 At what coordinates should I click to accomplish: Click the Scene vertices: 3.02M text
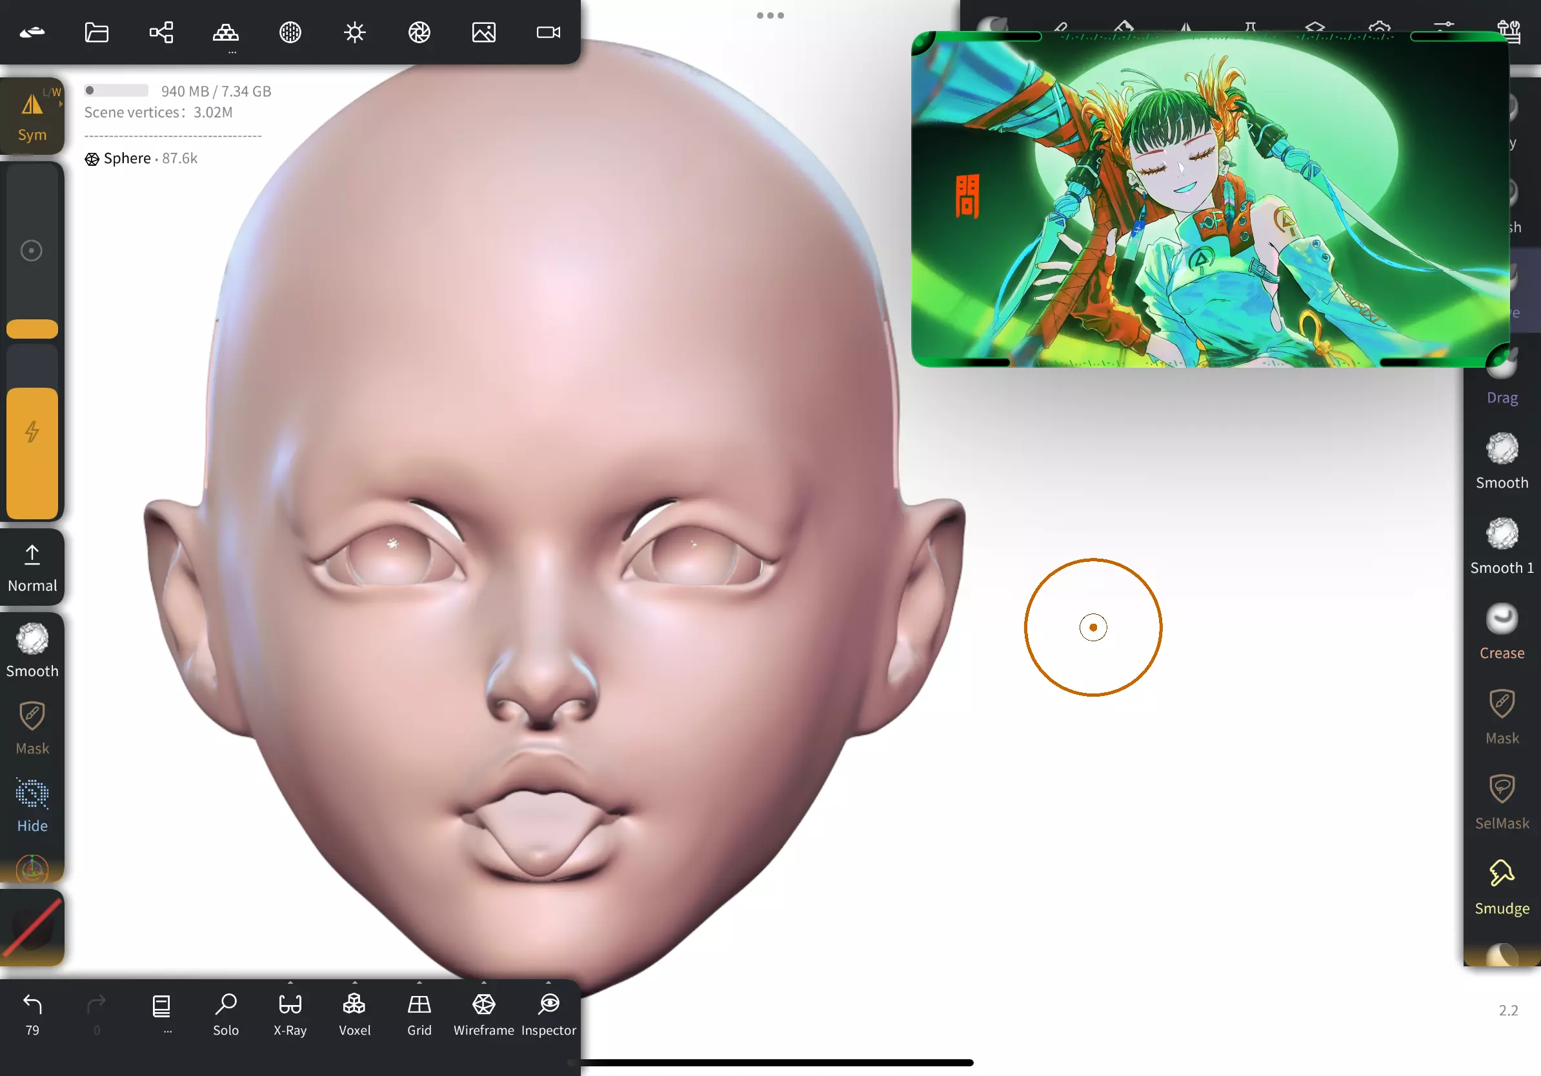coord(158,113)
